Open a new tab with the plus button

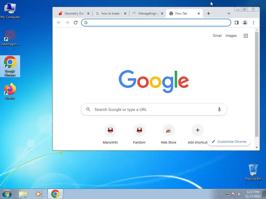[209, 13]
